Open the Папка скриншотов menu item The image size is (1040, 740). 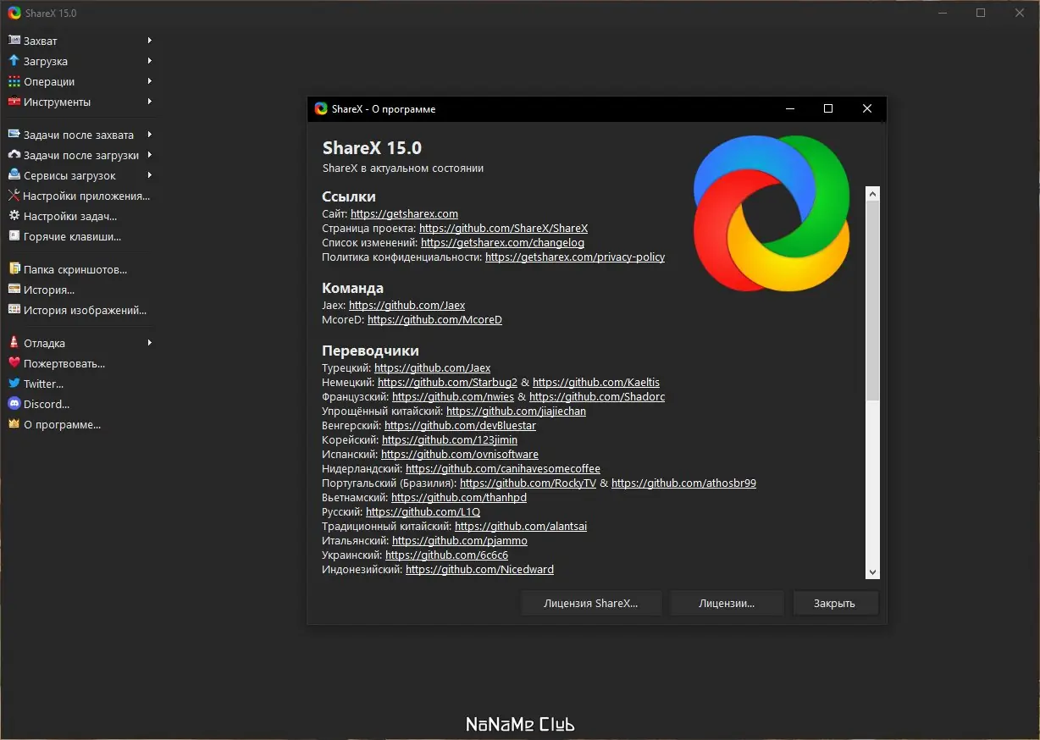pos(80,269)
